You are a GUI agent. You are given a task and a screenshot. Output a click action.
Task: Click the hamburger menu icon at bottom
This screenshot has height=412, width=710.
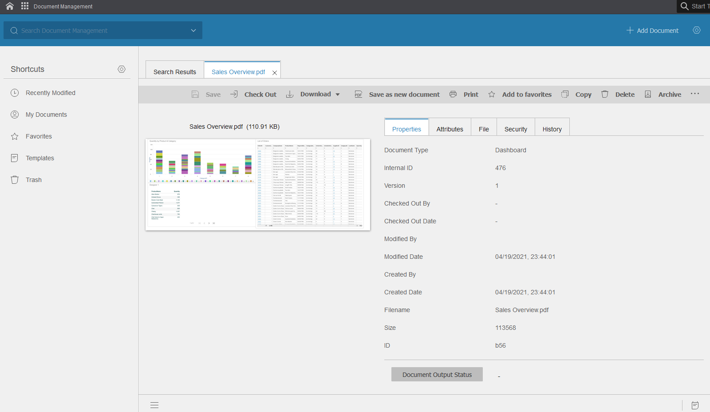[154, 405]
